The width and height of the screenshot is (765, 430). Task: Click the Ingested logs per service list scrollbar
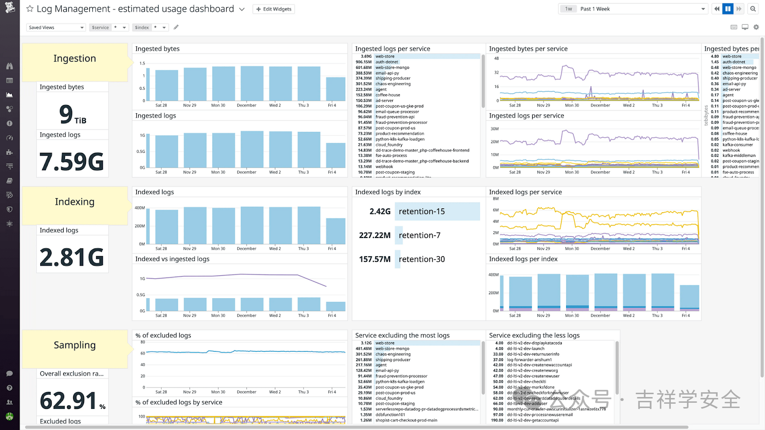(483, 81)
